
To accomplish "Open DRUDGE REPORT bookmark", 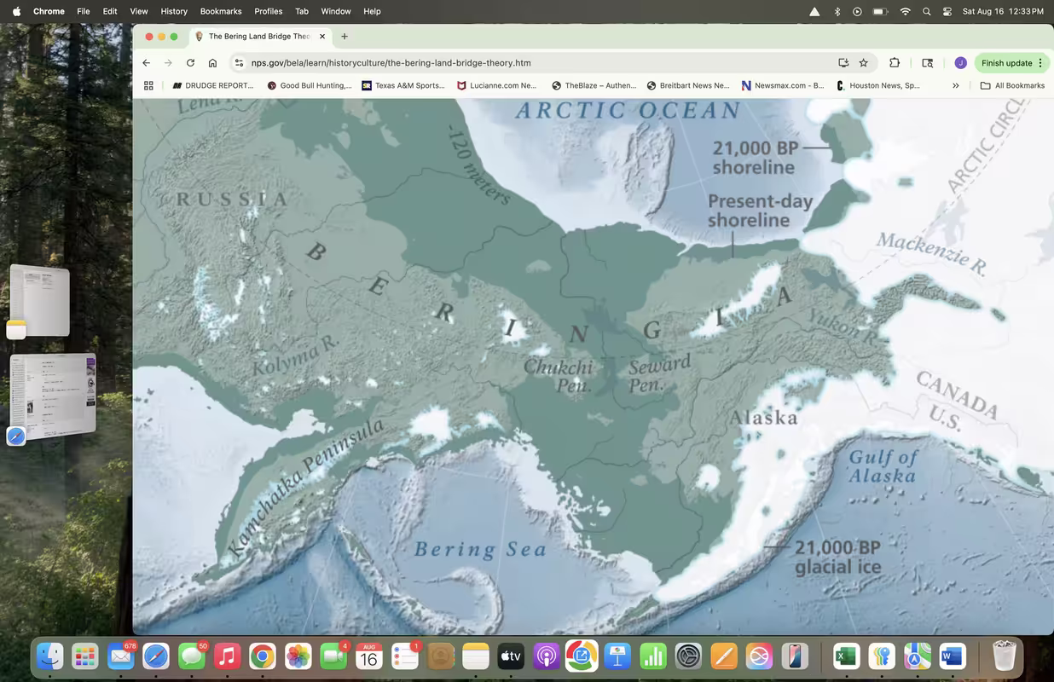I will pos(213,85).
